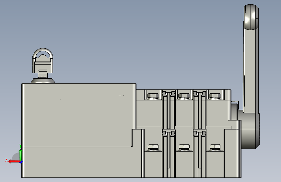Viewport: 281px width, 182px height.
Task: Select the cylindrical rotary hub beneath the lever
Action: point(250,131)
